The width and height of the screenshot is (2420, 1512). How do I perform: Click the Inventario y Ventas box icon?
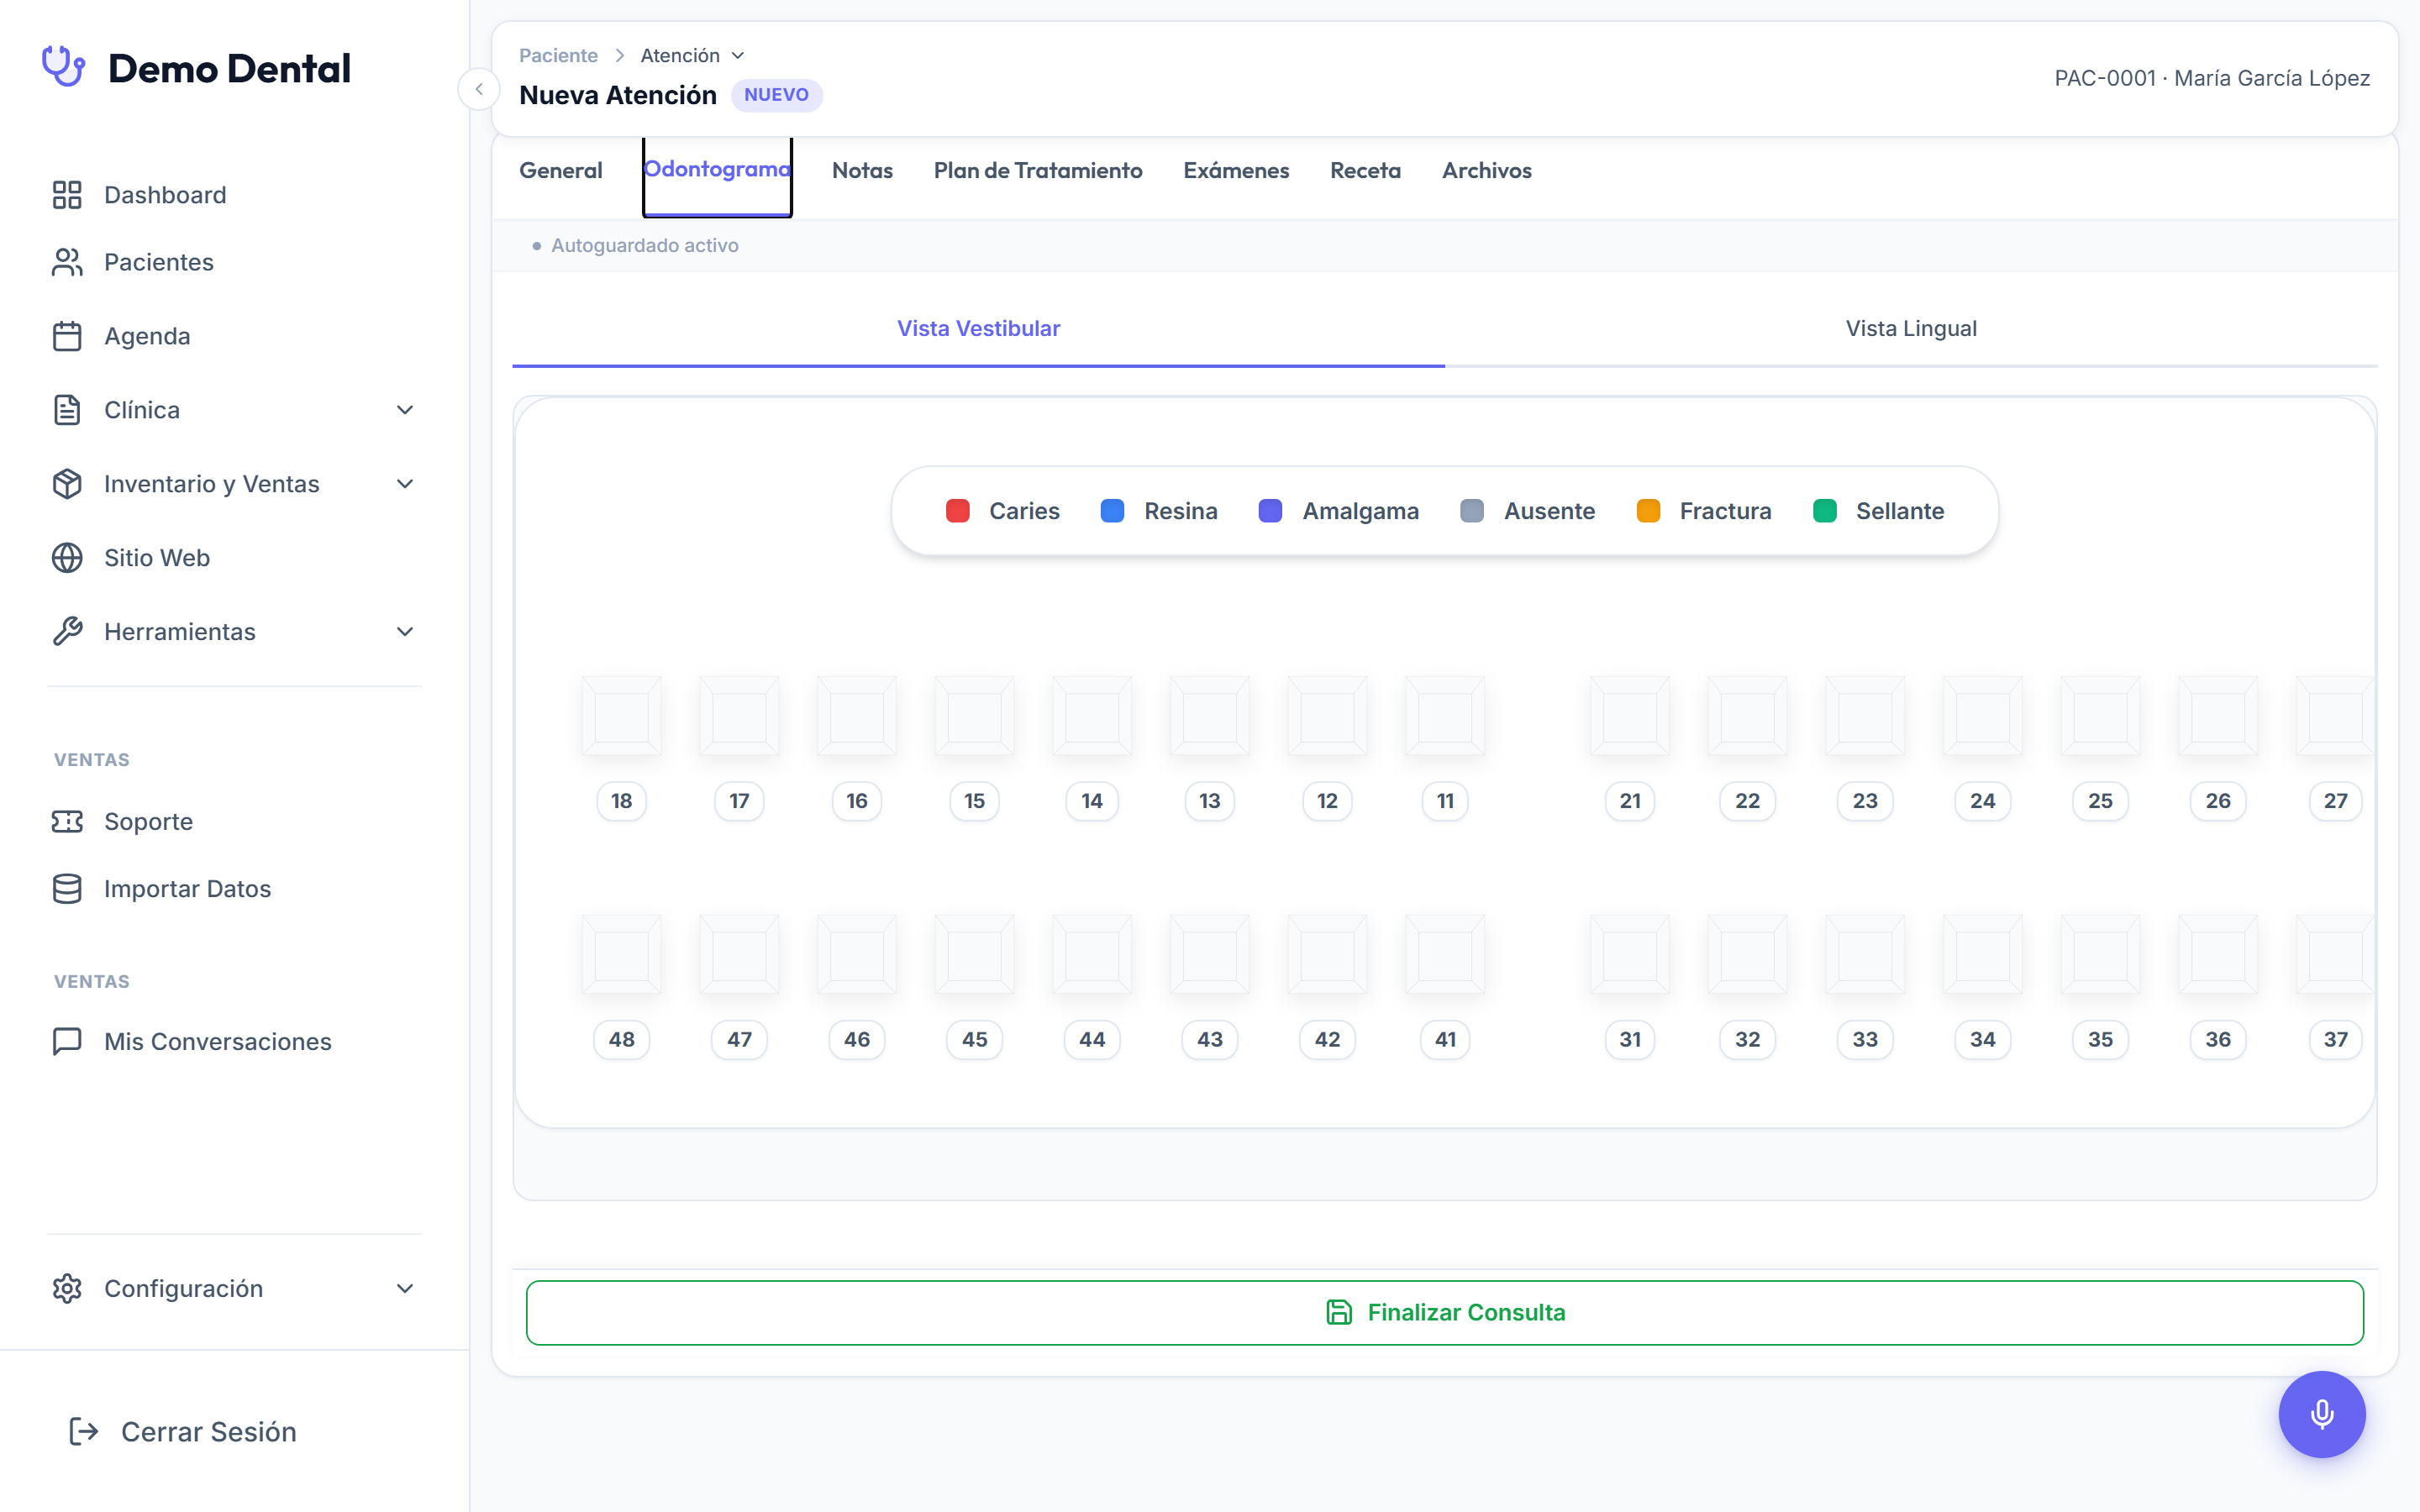67,484
